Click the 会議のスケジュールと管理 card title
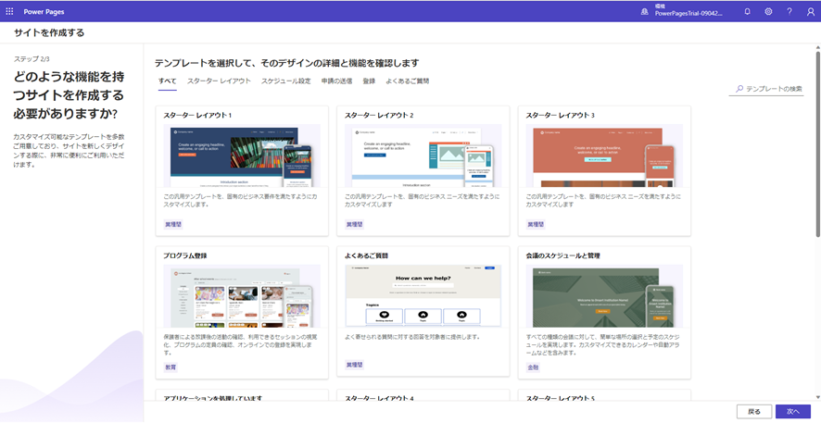The width and height of the screenshot is (821, 423). [562, 255]
